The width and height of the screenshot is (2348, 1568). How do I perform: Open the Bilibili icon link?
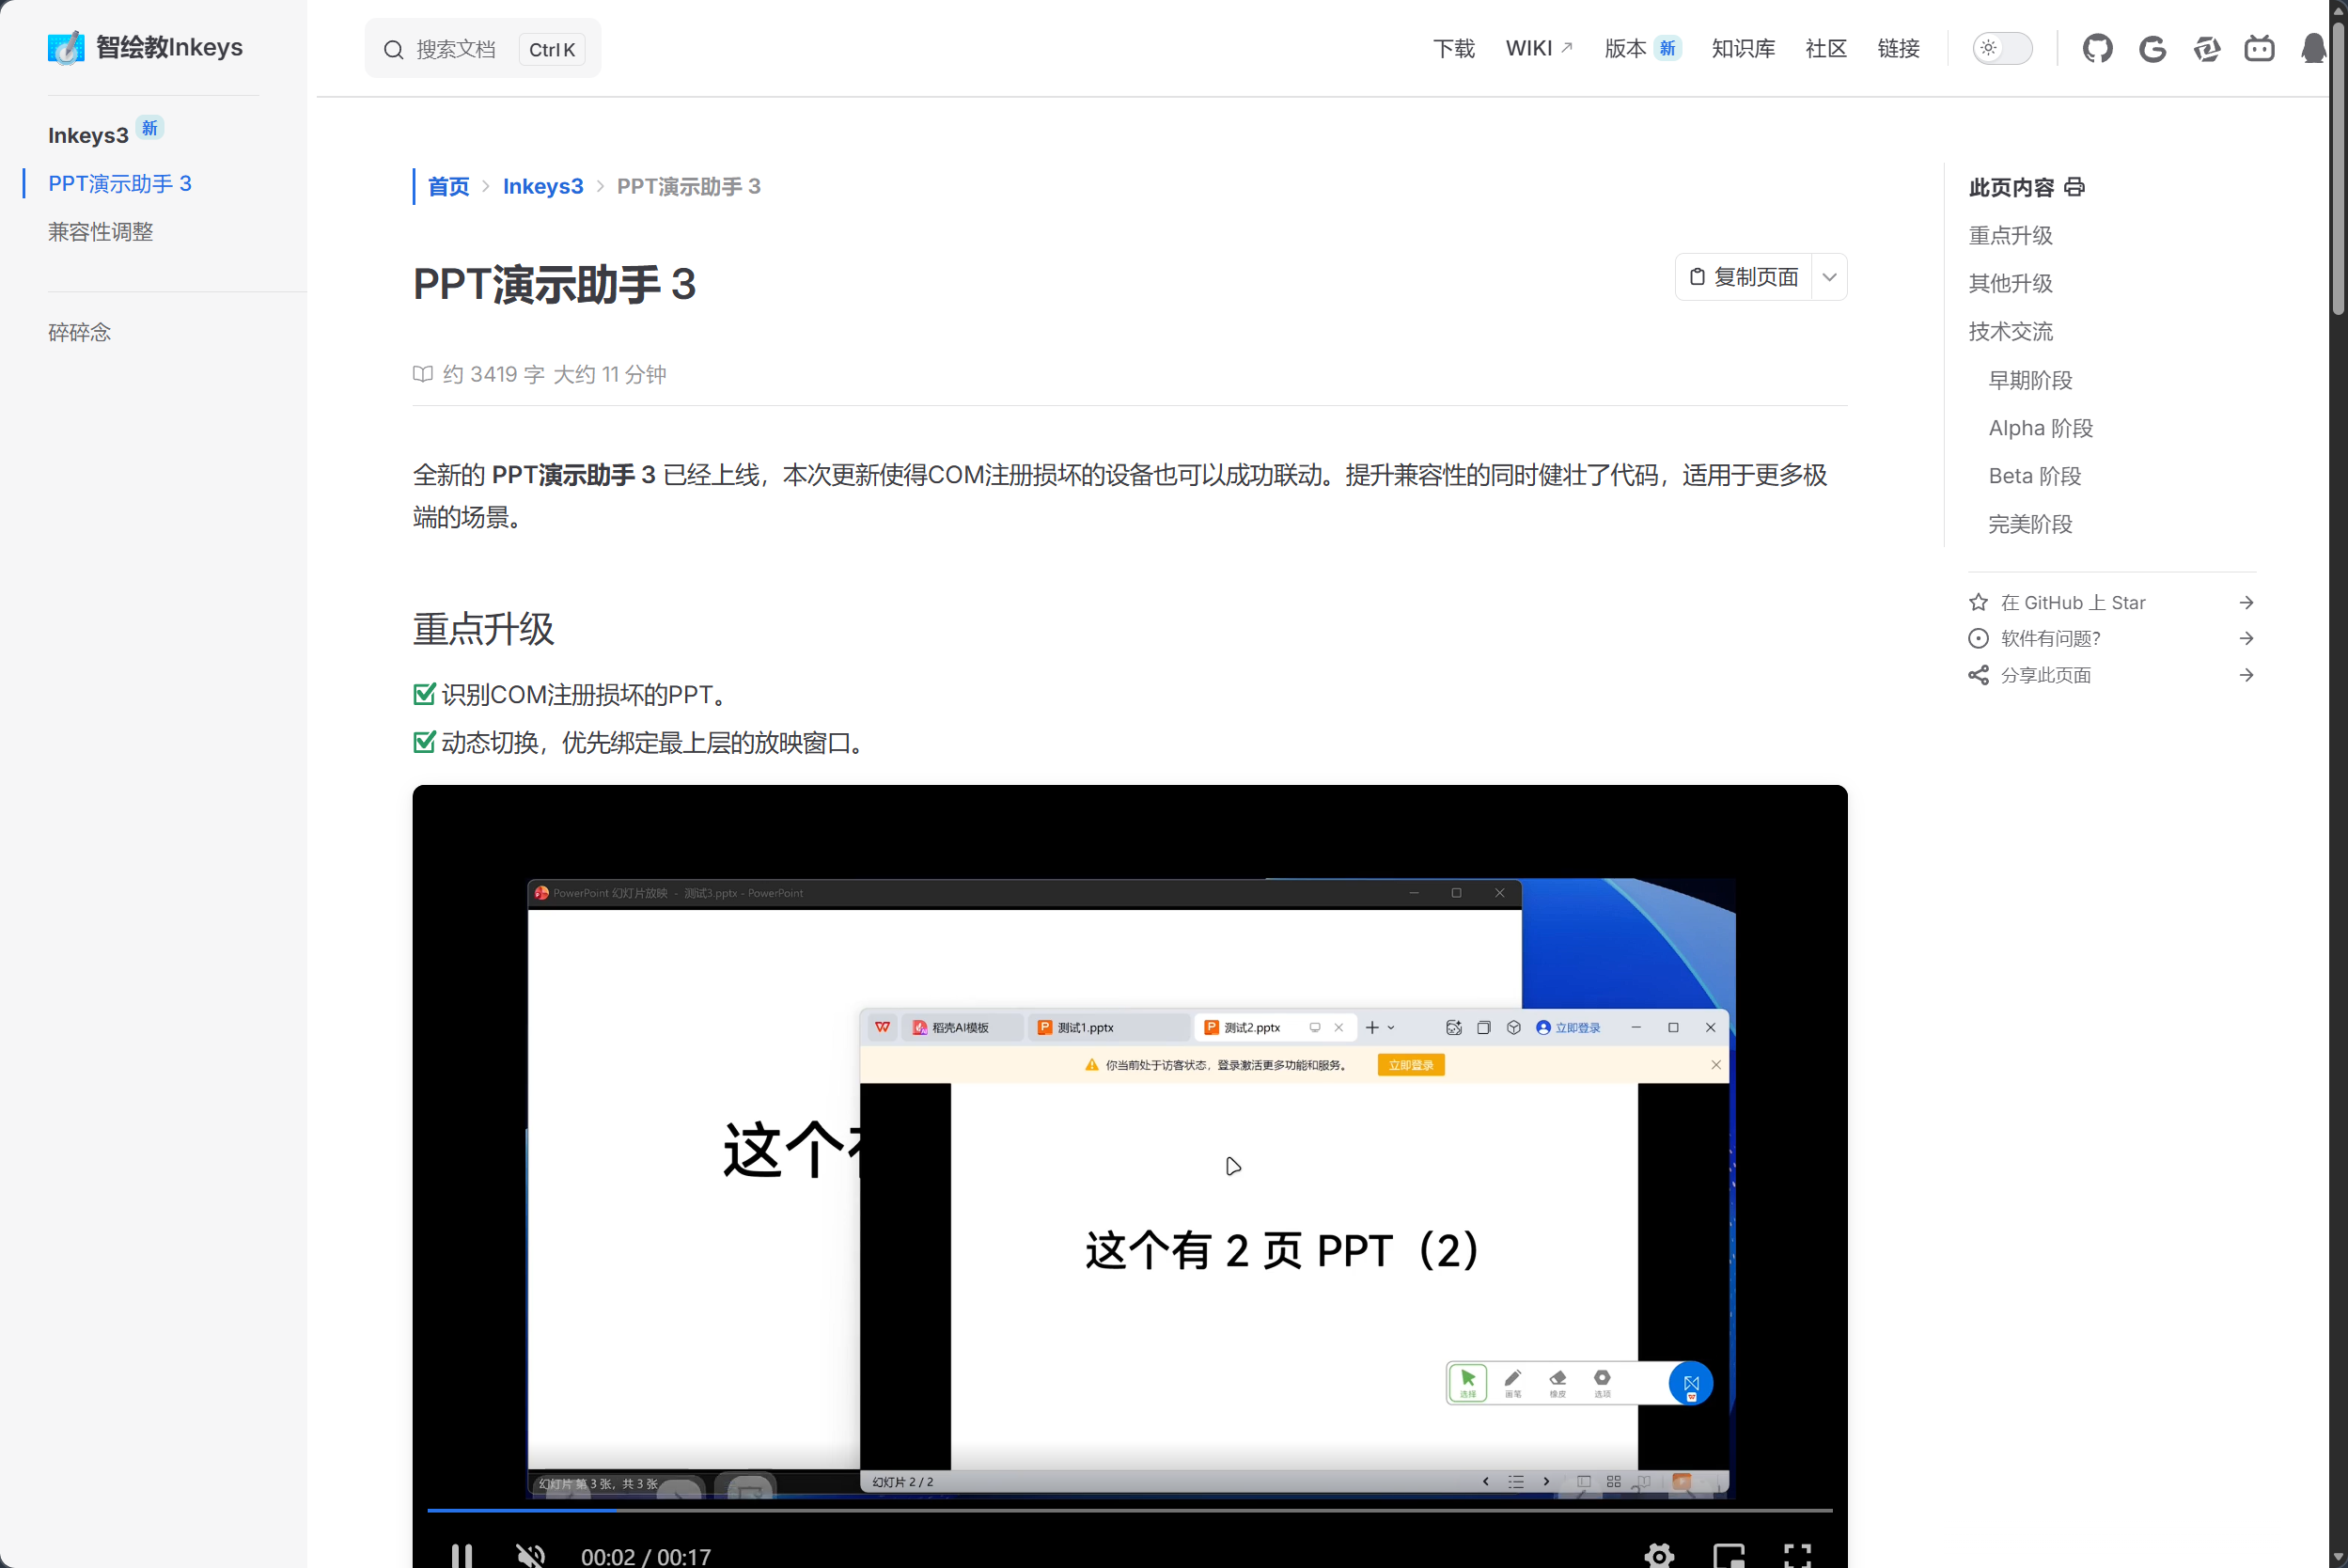[x=2259, y=48]
